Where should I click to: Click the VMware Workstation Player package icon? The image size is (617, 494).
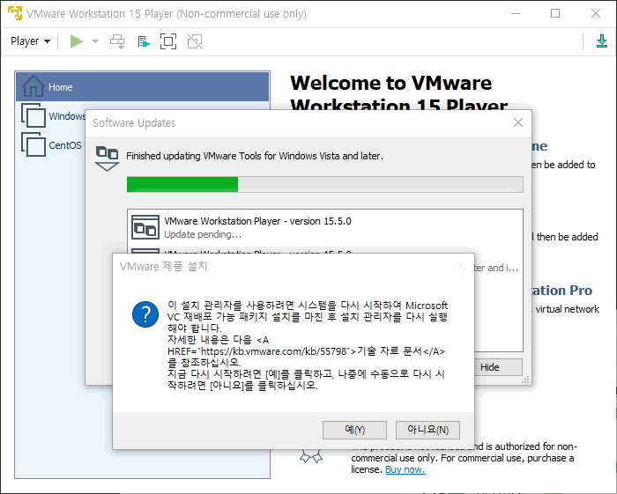pos(145,227)
